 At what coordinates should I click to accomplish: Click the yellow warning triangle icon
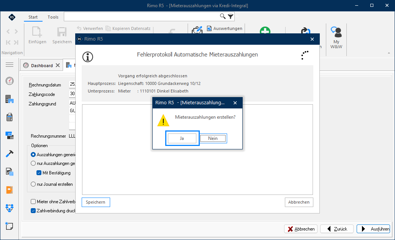tap(163, 120)
